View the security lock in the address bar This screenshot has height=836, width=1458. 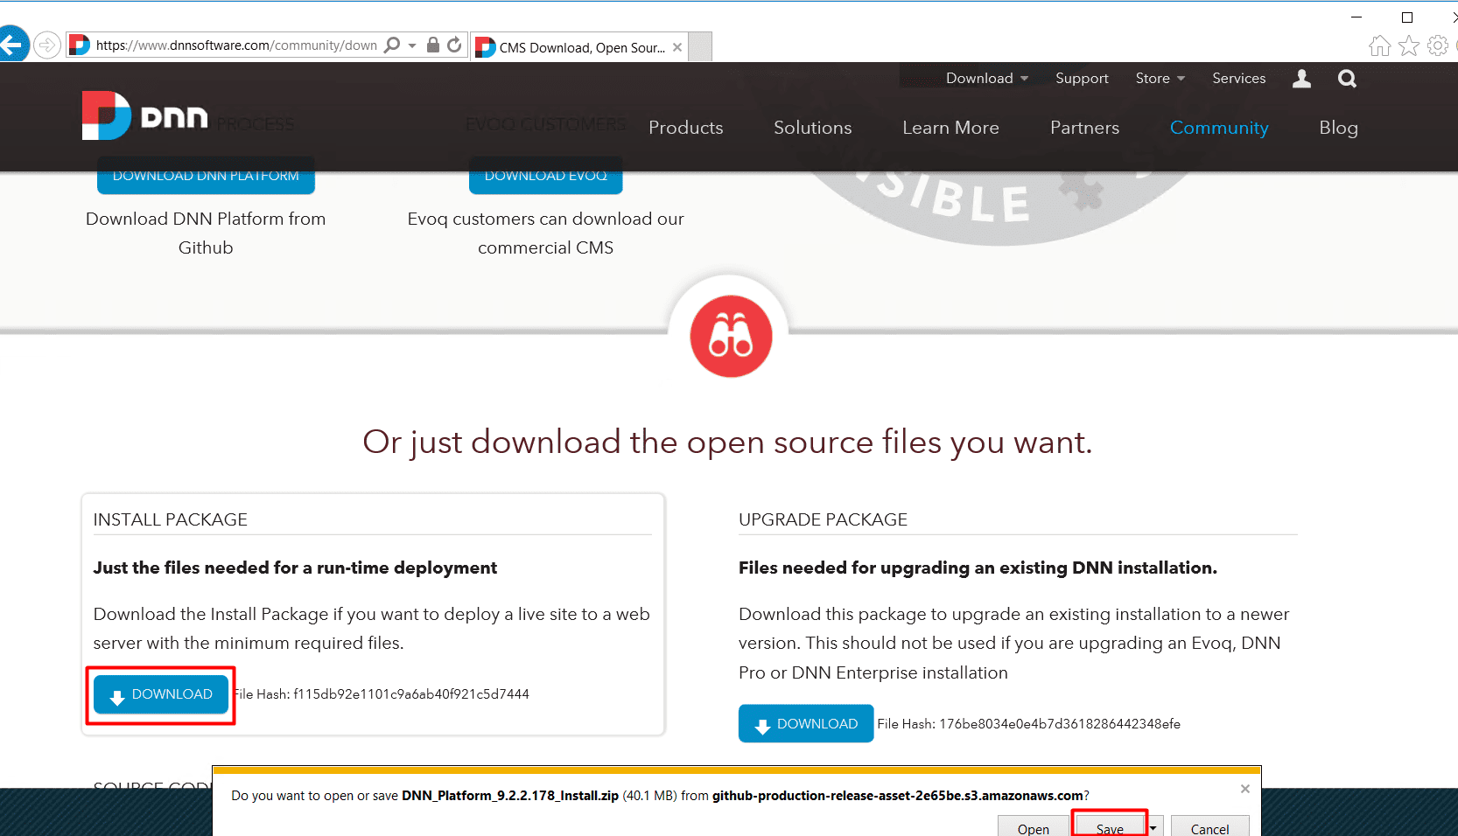click(x=432, y=45)
